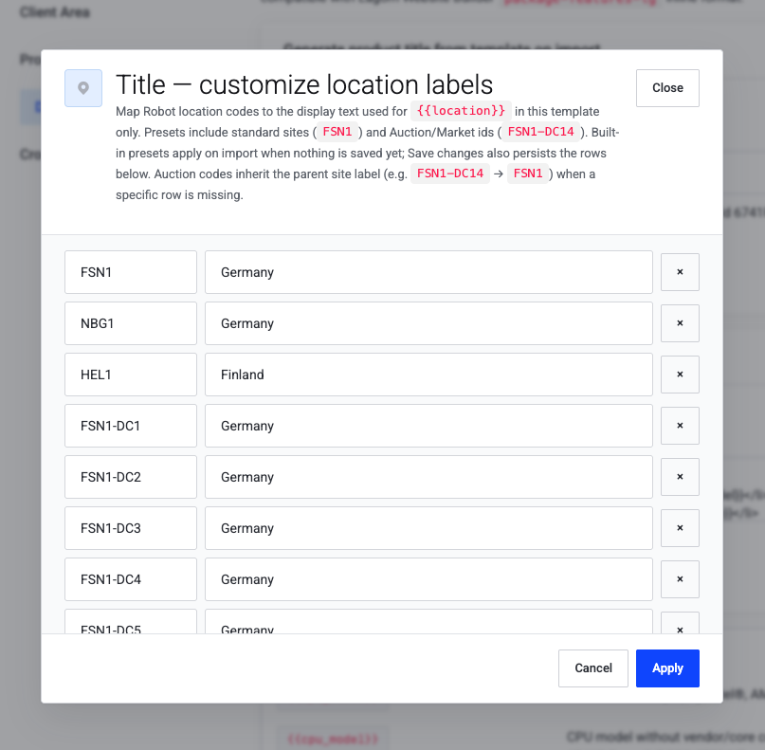Delete the FSN1-DC3 row
This screenshot has height=750, width=765.
(680, 528)
